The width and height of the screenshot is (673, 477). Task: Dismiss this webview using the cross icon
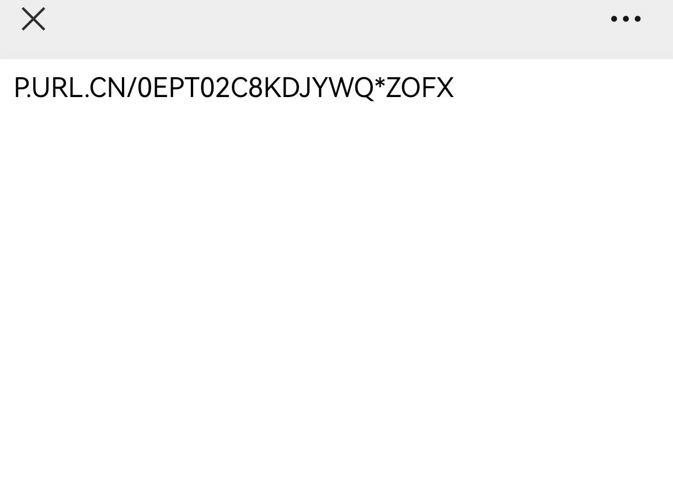point(33,19)
